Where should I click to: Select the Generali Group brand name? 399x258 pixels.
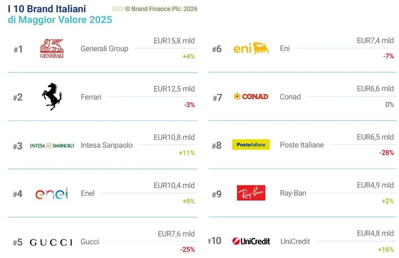point(104,49)
